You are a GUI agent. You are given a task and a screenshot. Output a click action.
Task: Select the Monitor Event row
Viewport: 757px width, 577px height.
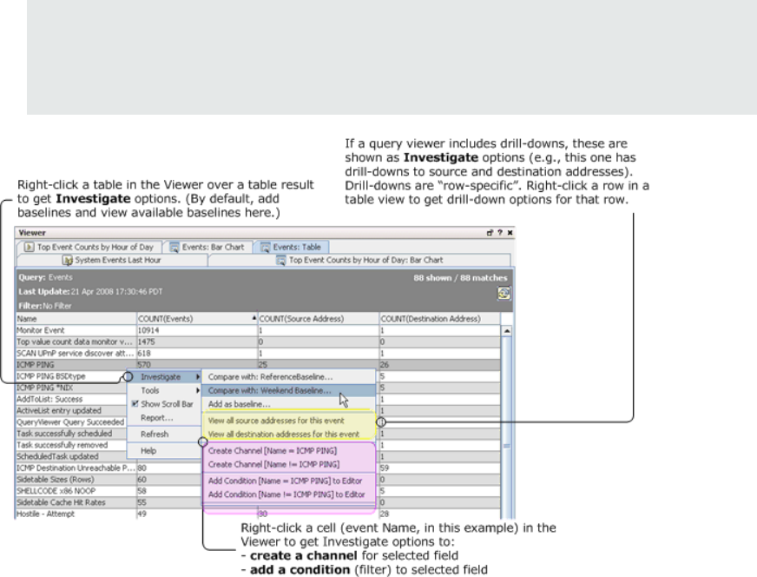click(x=258, y=330)
